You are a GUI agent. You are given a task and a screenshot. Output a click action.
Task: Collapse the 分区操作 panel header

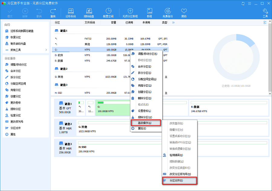click(25, 58)
